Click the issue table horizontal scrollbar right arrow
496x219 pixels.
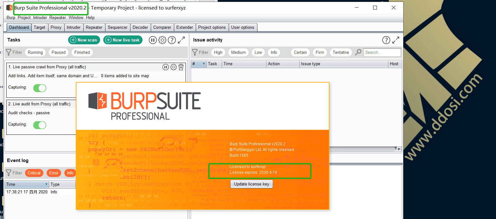(x=399, y=149)
